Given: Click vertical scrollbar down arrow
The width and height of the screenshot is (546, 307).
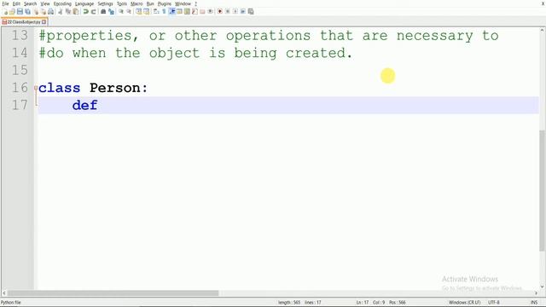Looking at the screenshot, I should pos(542,287).
